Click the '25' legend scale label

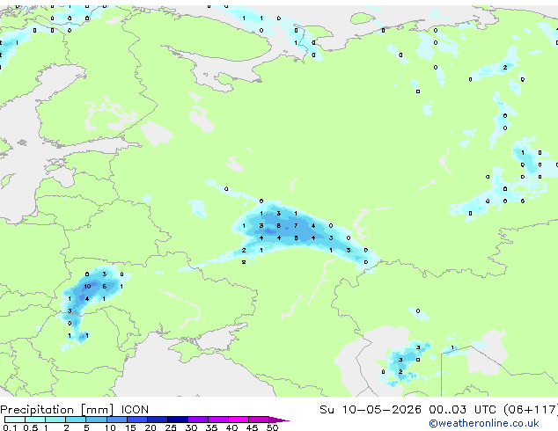click(171, 427)
